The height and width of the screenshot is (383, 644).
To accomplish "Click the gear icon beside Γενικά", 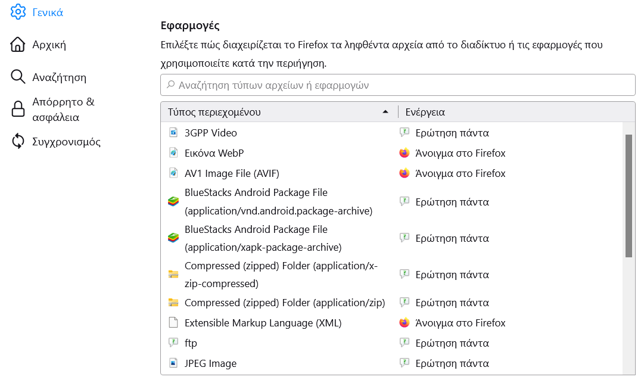I will [18, 12].
